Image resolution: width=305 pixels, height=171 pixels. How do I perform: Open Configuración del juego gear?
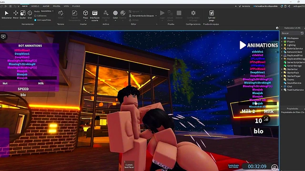tap(193, 13)
